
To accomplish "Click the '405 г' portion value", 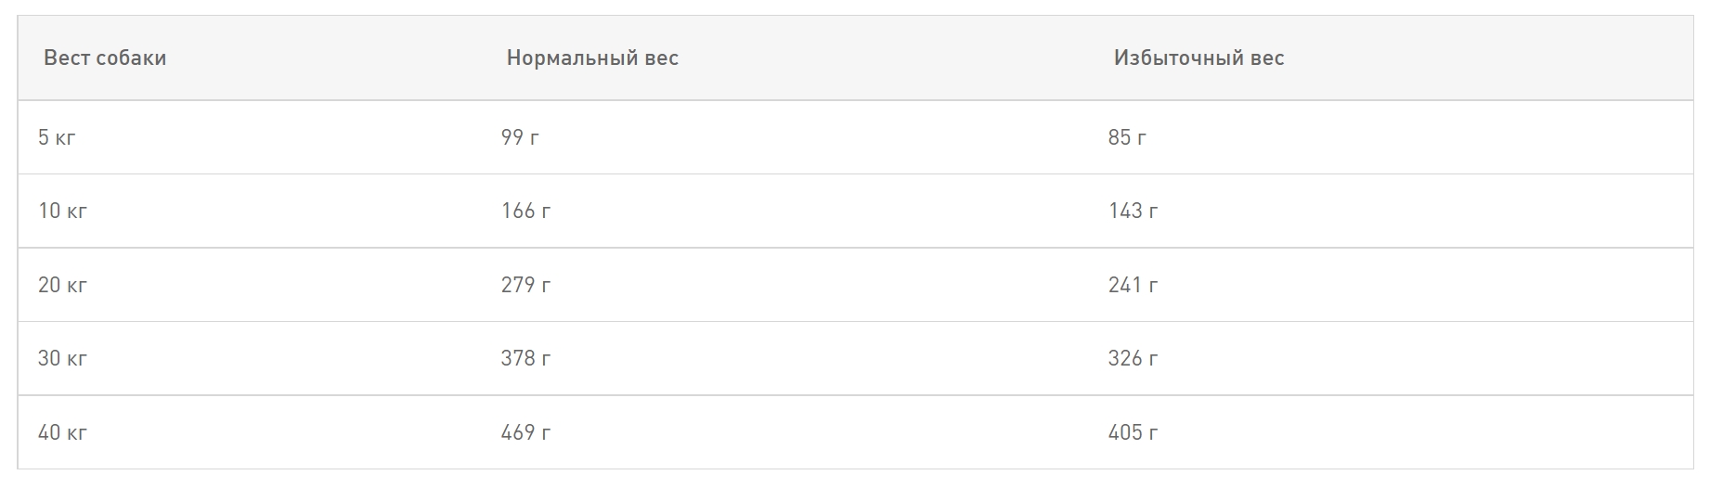I will (1133, 433).
